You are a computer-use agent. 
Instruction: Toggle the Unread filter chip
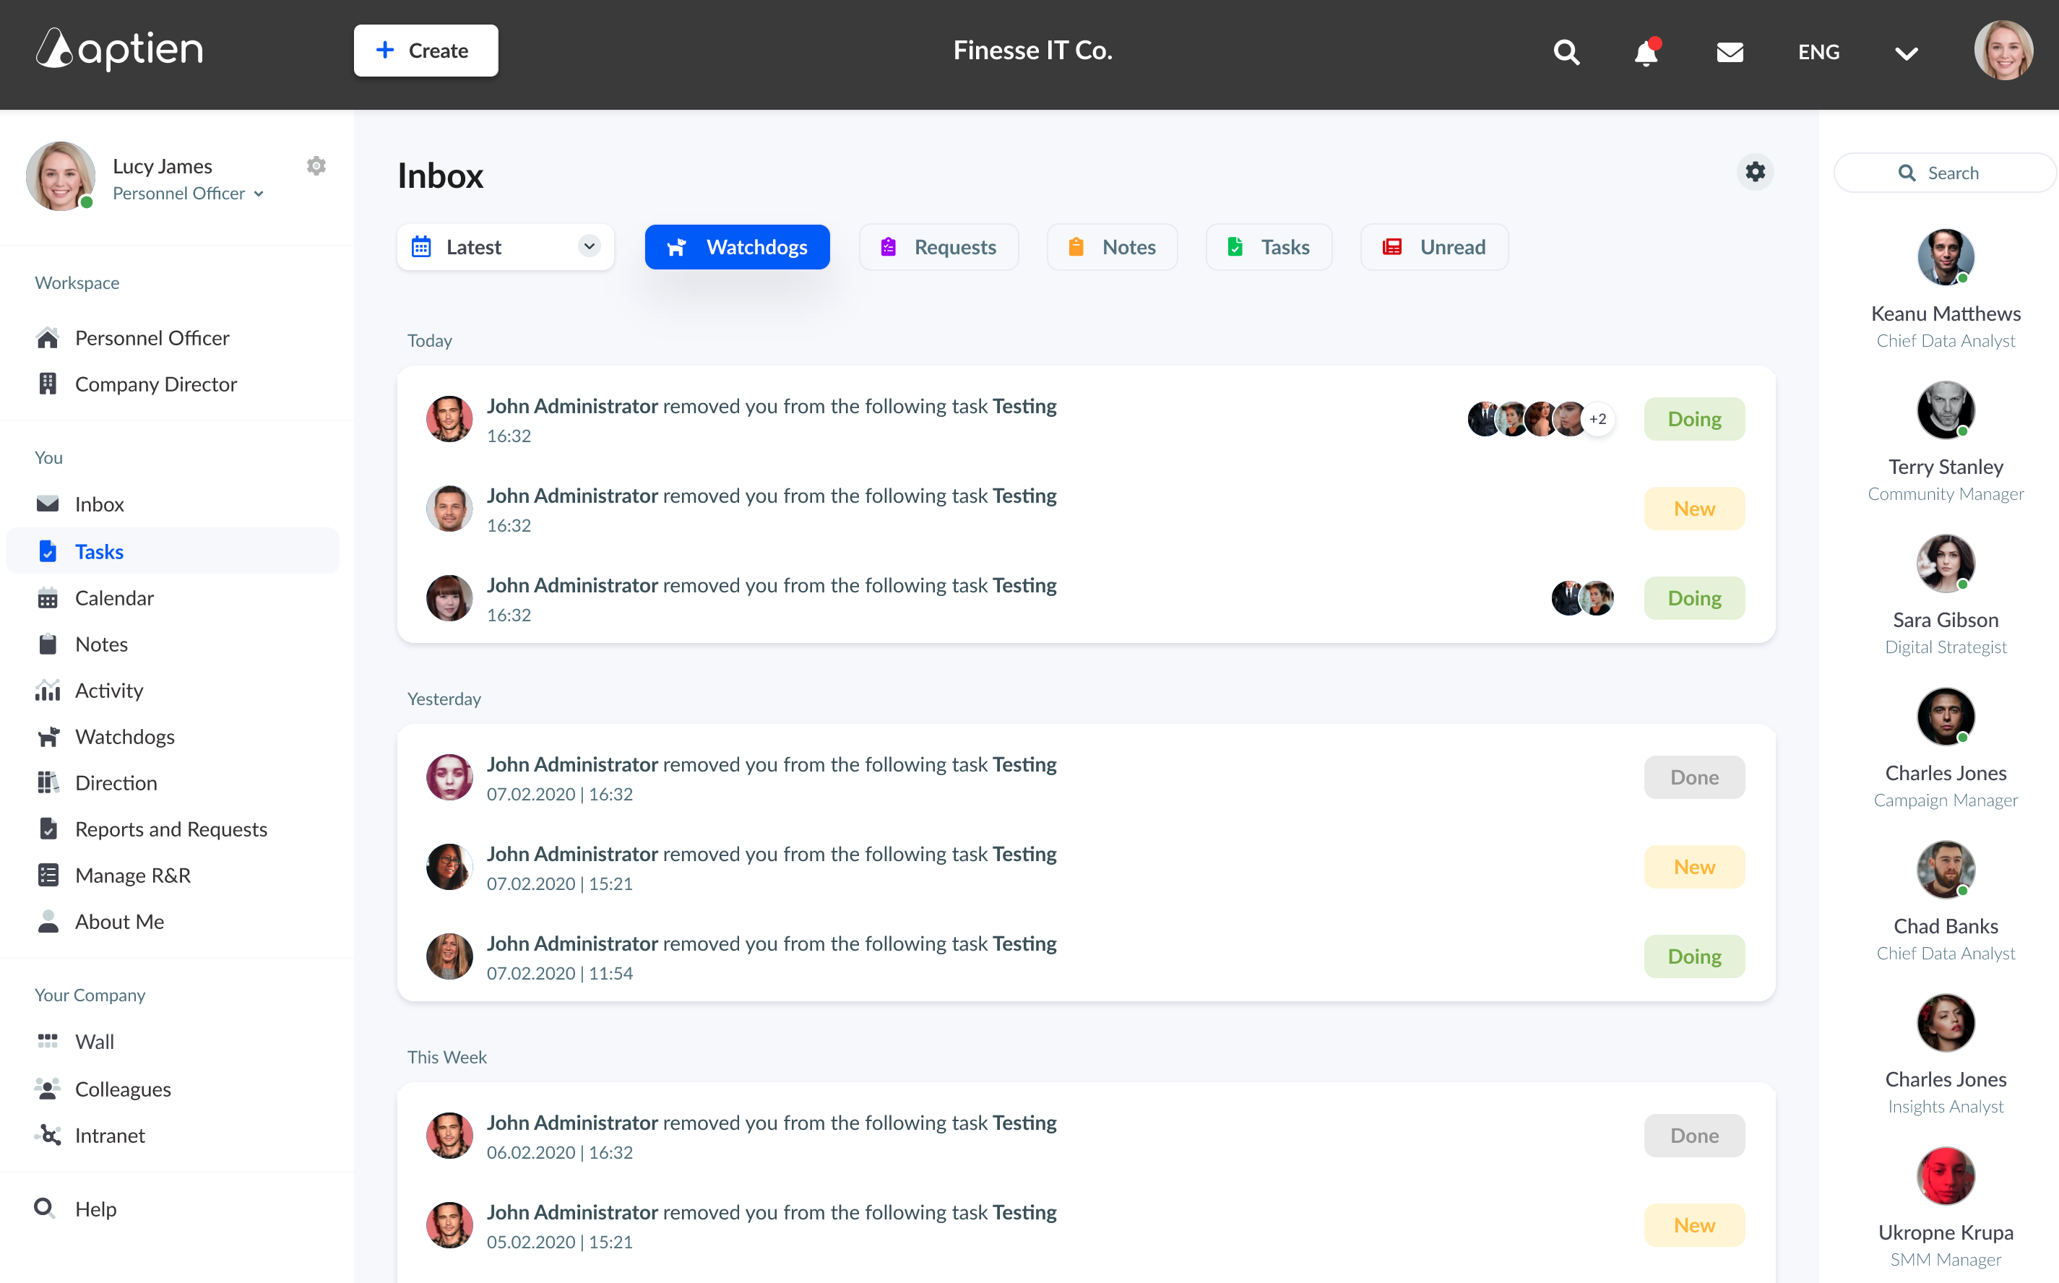[1434, 247]
